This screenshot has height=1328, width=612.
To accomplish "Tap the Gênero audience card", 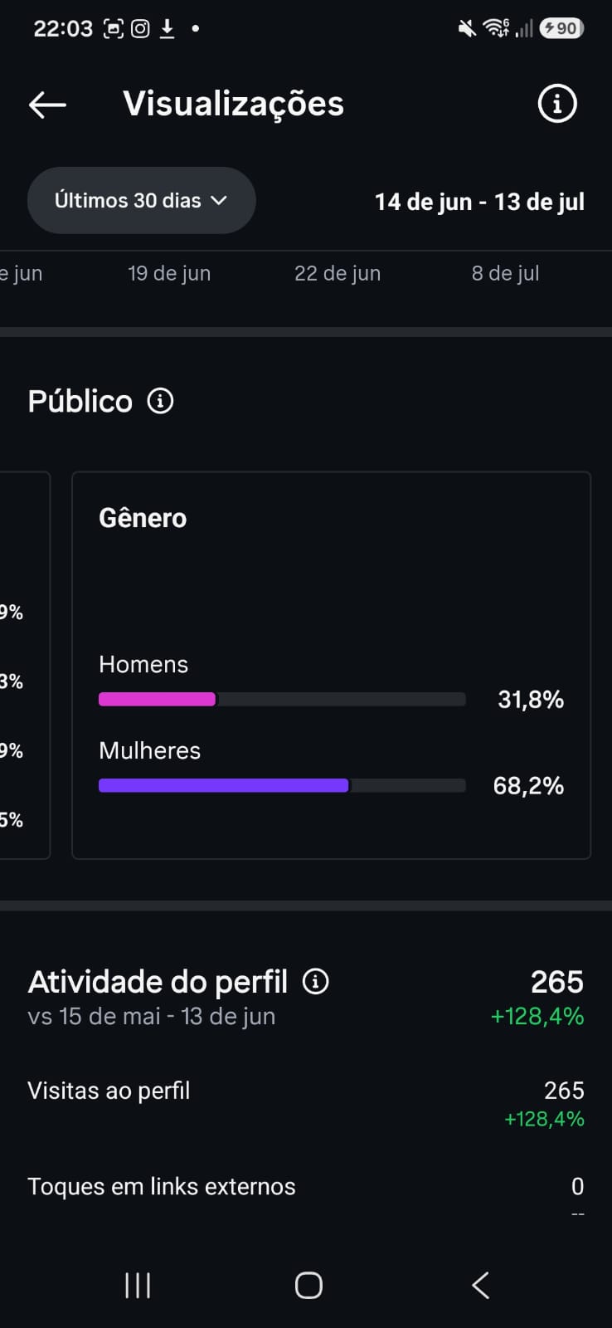I will pos(331,665).
